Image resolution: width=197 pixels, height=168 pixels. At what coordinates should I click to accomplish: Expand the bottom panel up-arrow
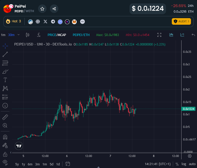click(98, 167)
